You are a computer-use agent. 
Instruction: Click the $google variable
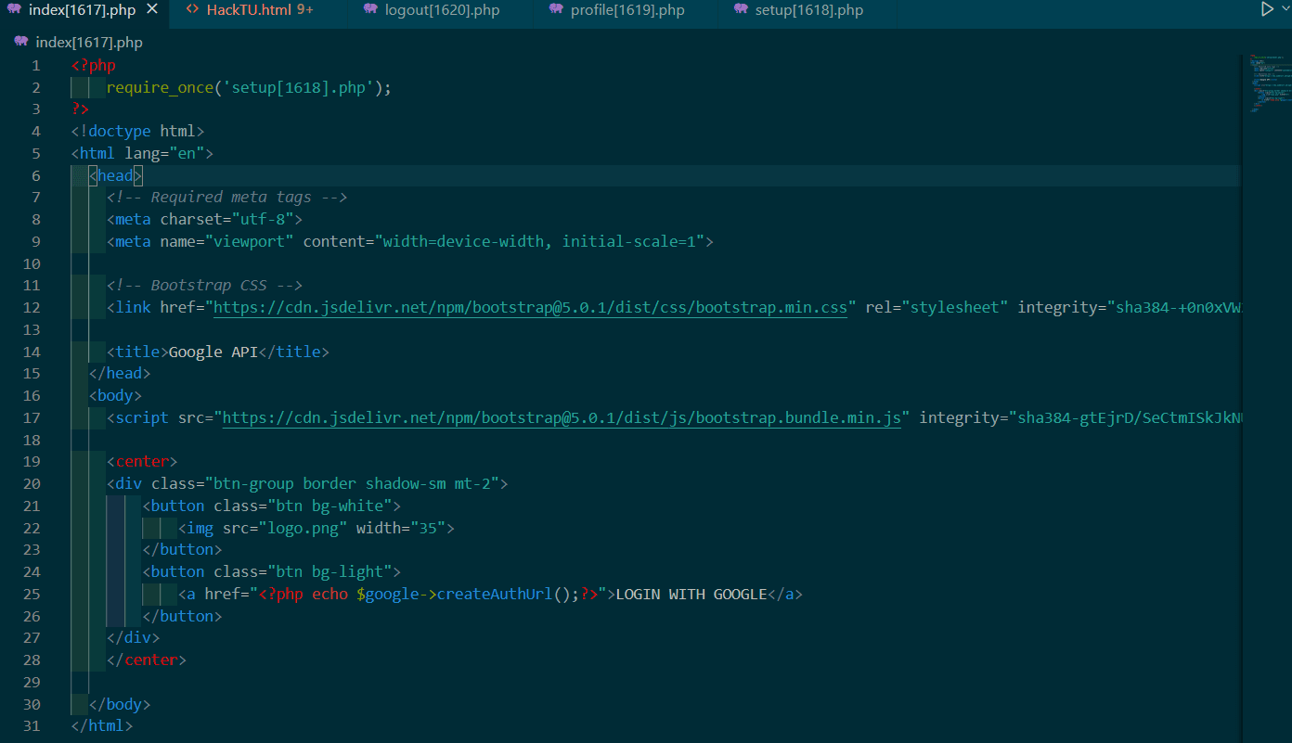coord(387,594)
